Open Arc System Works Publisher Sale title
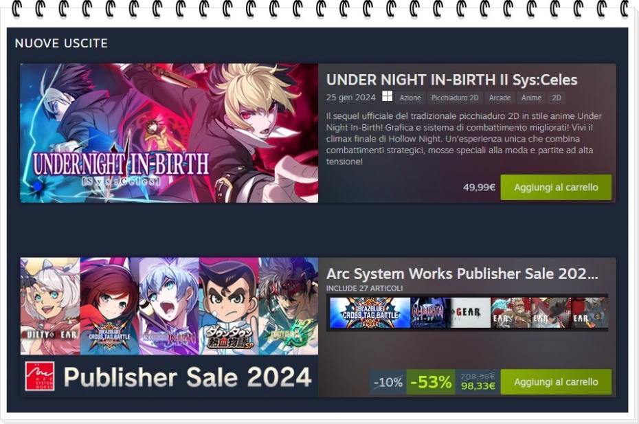Image resolution: width=639 pixels, height=424 pixels. point(462,274)
